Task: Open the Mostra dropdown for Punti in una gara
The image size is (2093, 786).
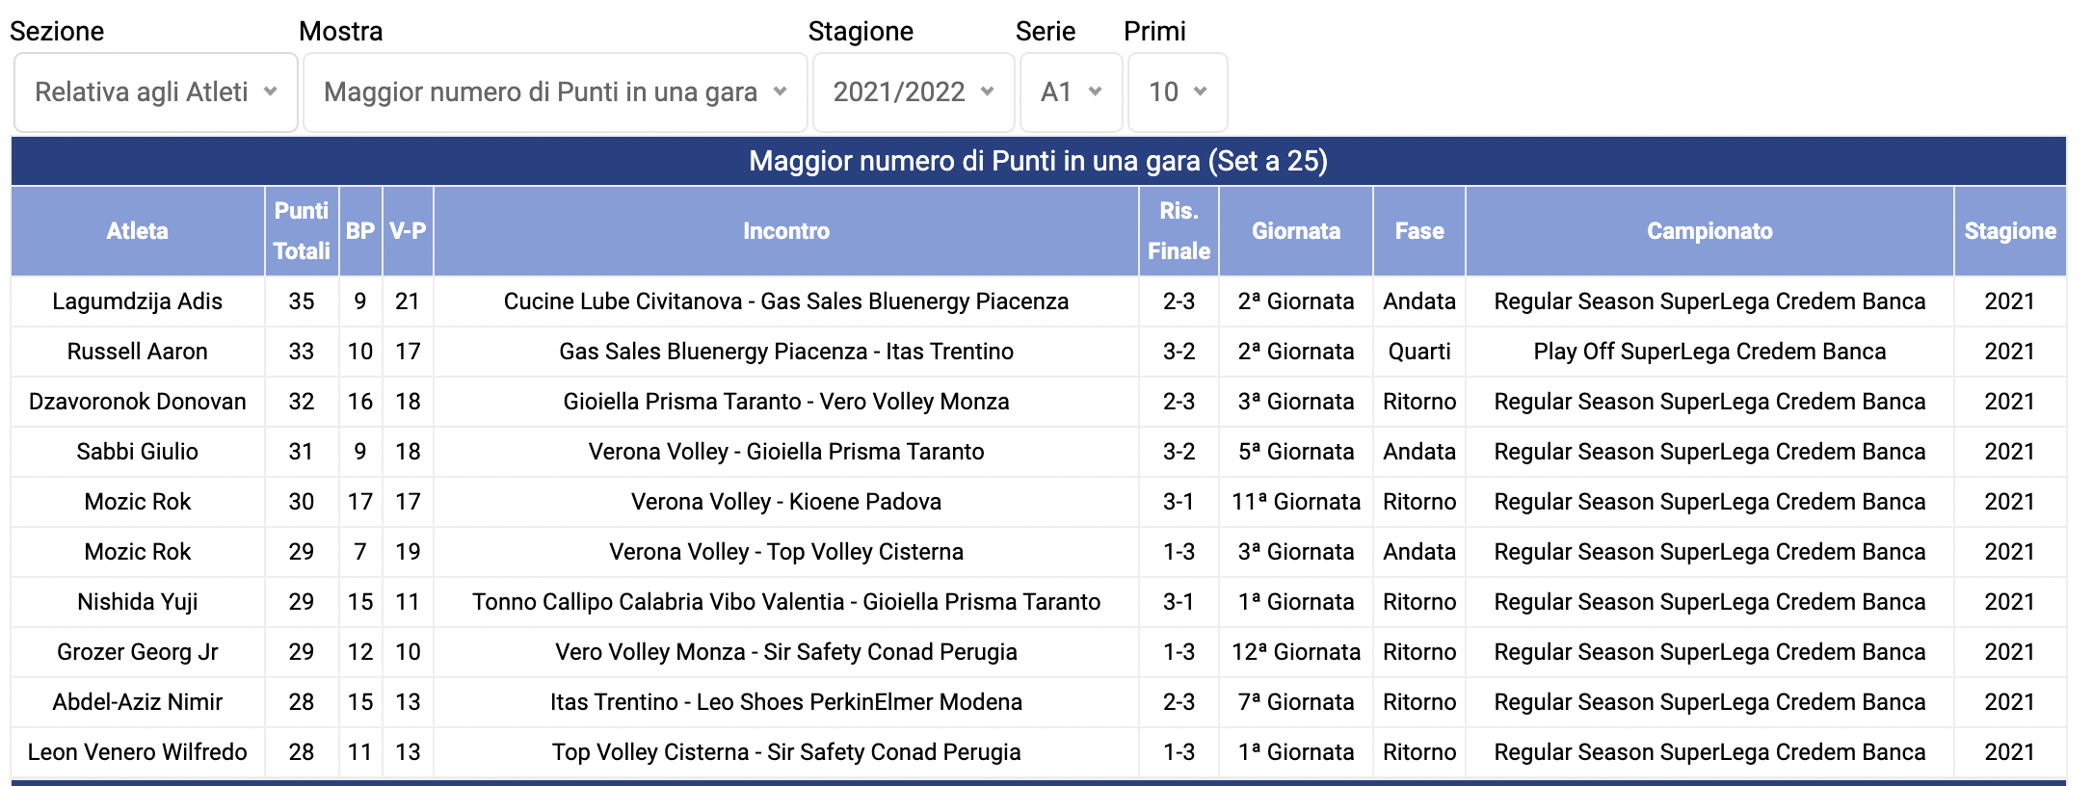Action: pos(555,92)
